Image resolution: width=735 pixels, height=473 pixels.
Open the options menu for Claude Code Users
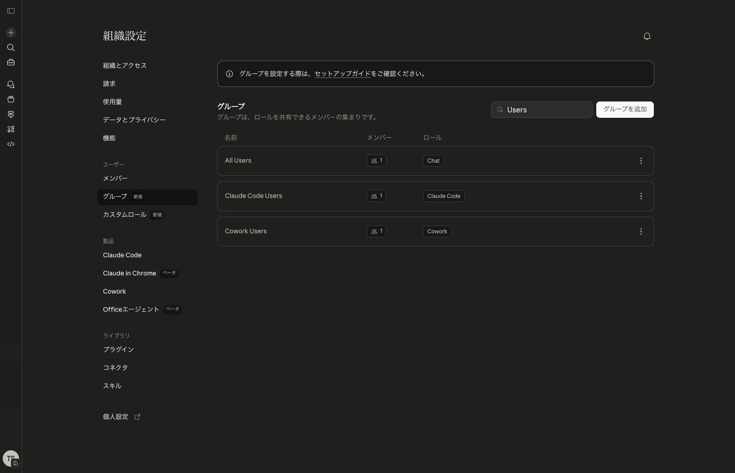641,196
